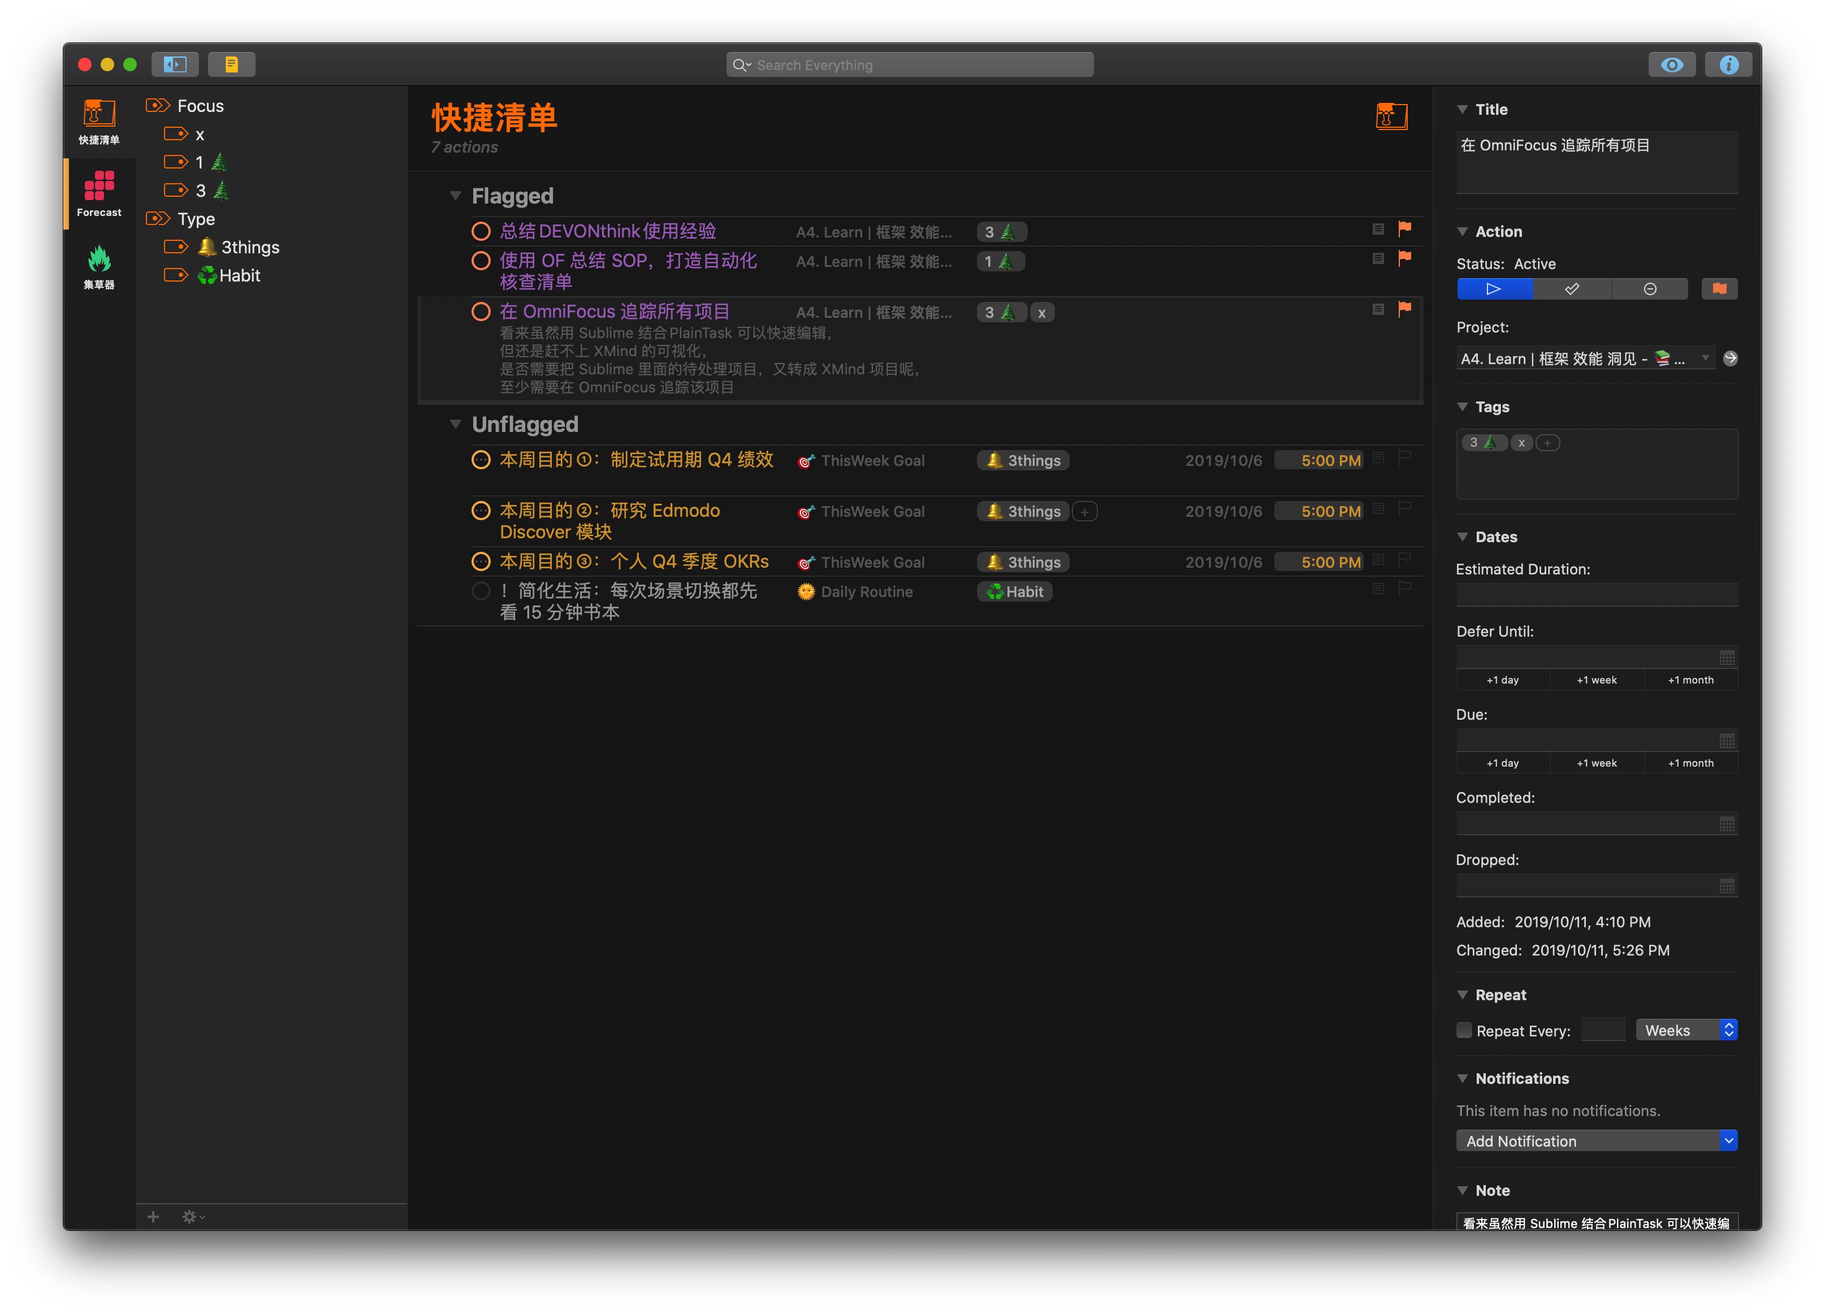Mark 本周目的①  task complete

click(x=481, y=460)
